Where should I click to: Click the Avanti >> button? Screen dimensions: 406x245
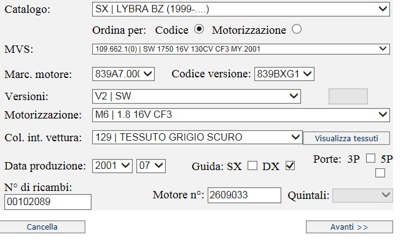(349, 227)
